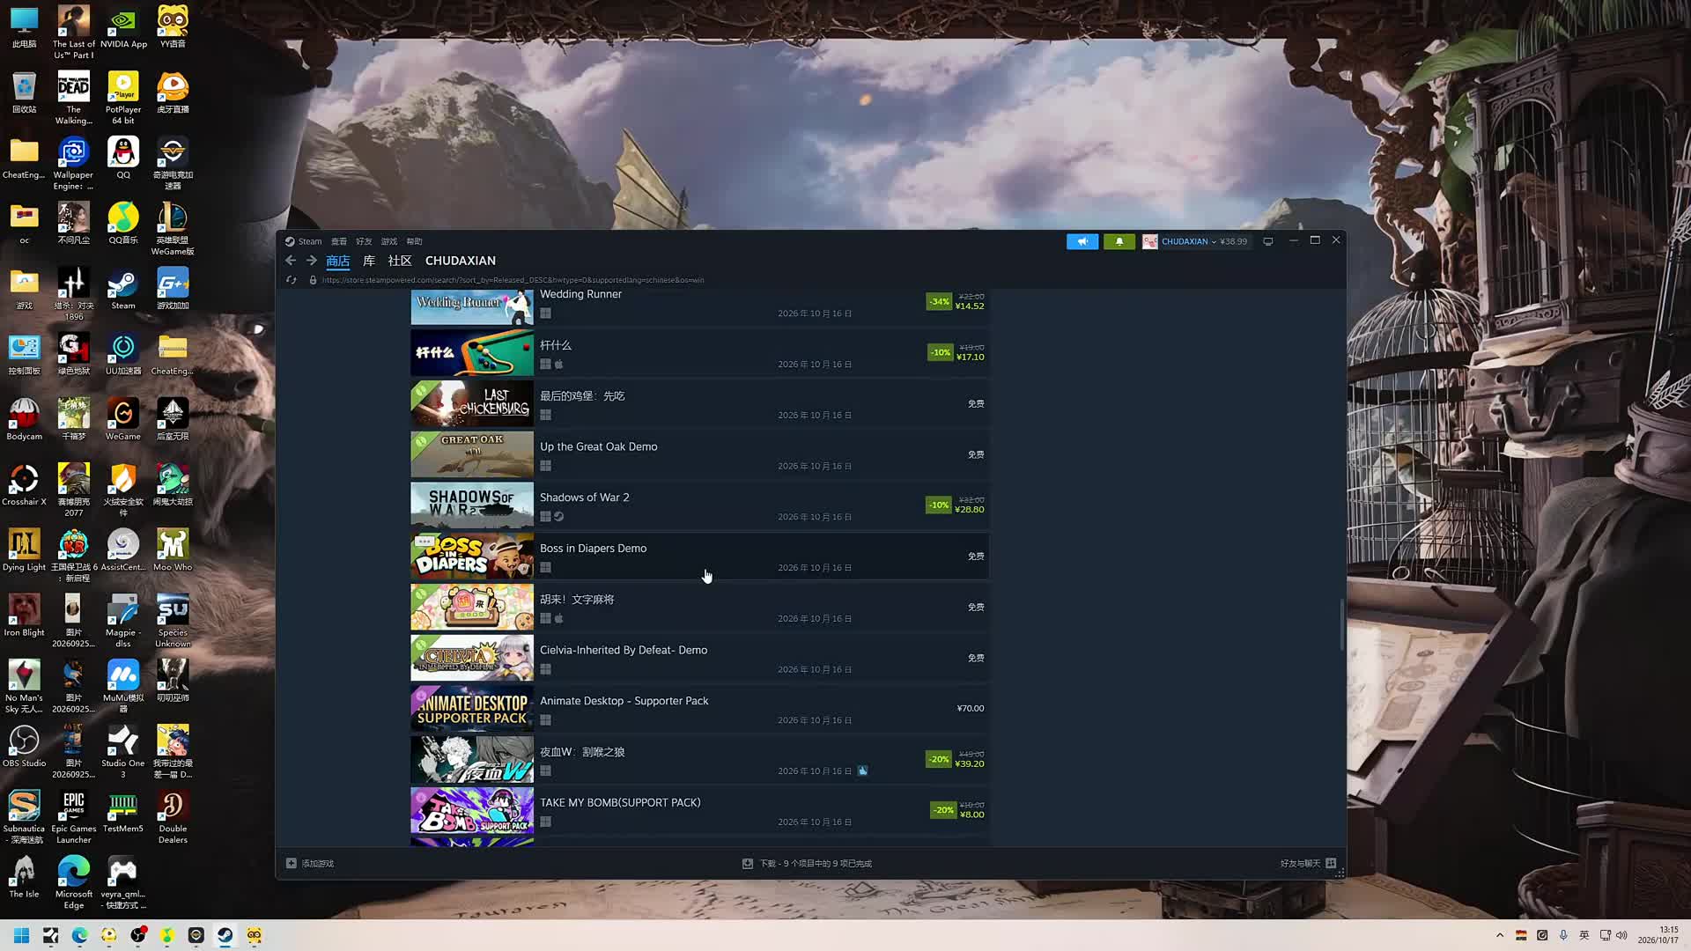The image size is (1691, 951).
Task: Open WeGame desktop icon
Action: pos(122,419)
